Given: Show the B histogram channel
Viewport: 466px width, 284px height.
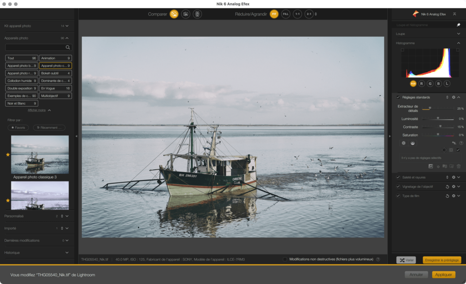Looking at the screenshot, I should coord(438,83).
